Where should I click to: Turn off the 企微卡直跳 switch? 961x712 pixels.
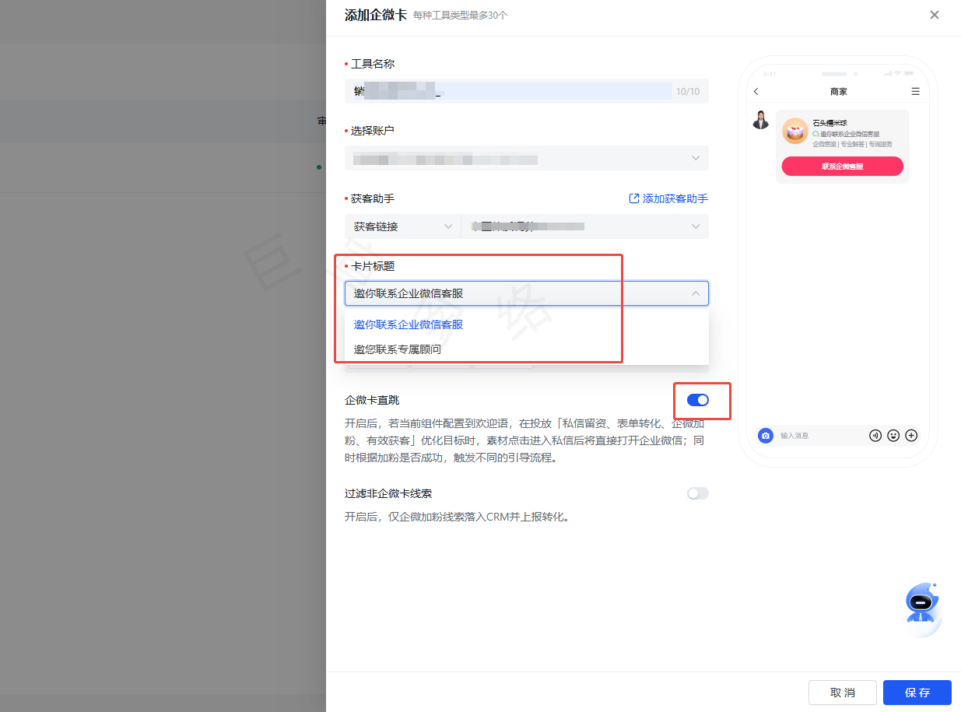(697, 400)
